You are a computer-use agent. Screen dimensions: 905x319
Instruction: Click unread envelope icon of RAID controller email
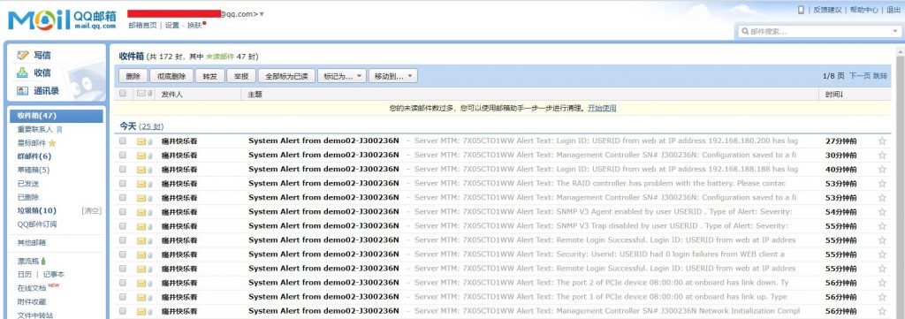tap(141, 184)
